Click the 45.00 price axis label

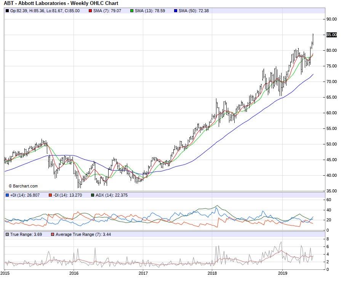coord(331,160)
